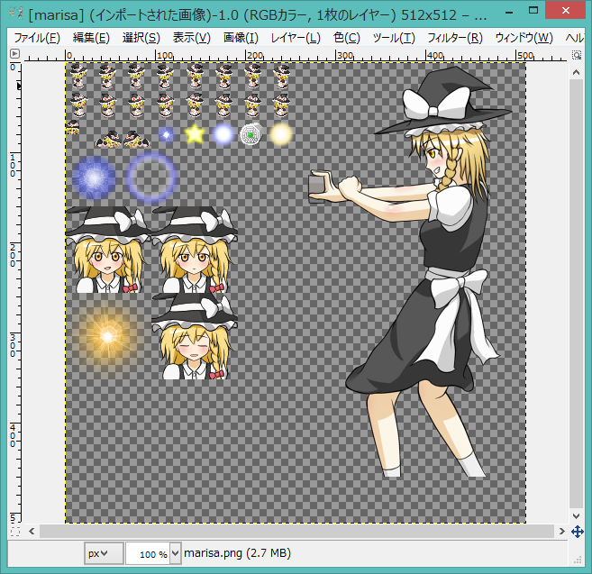Click the vertical scrollbar down arrow

coord(576,515)
